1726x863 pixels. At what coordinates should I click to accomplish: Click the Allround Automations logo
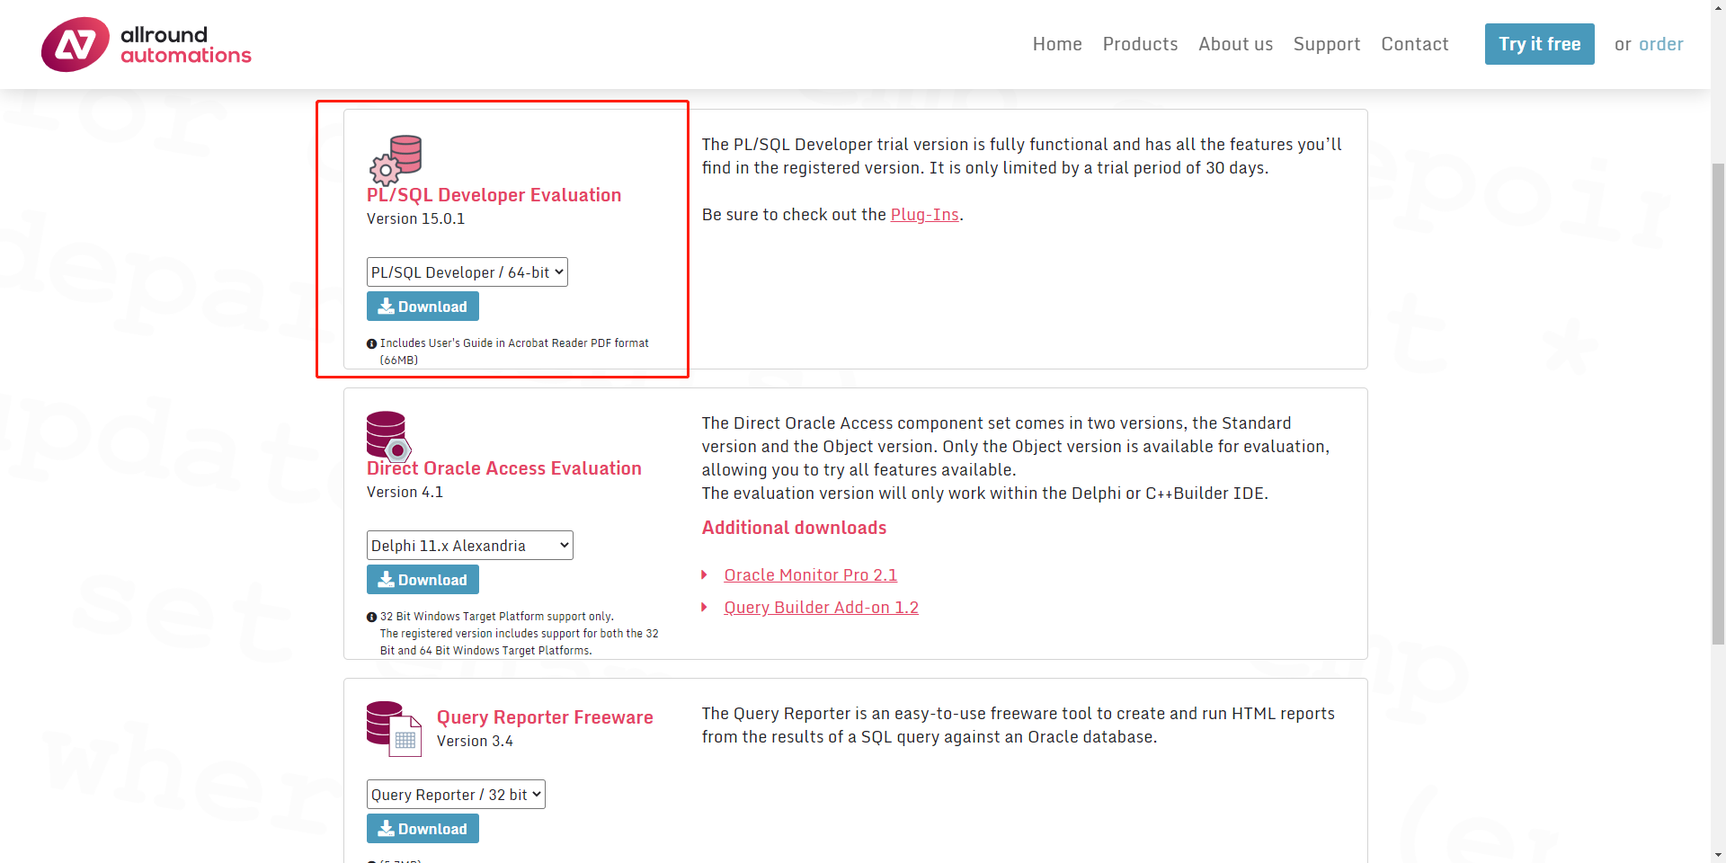coord(146,45)
